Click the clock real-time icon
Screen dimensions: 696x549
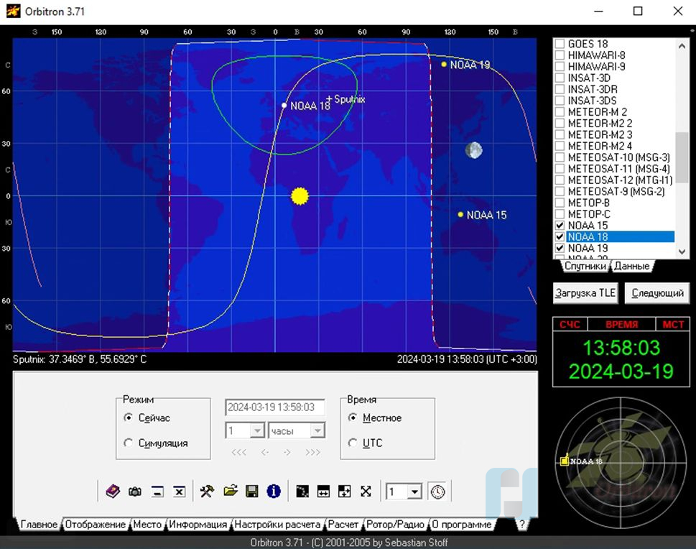click(437, 492)
